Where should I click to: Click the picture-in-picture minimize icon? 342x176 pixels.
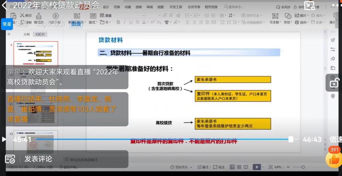[x=309, y=5]
